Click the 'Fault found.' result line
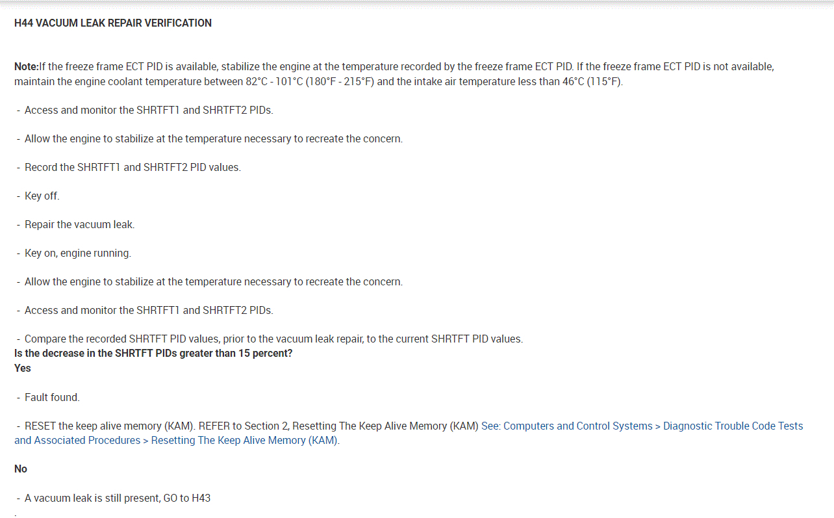Screen dimensions: 834x518 (52, 398)
